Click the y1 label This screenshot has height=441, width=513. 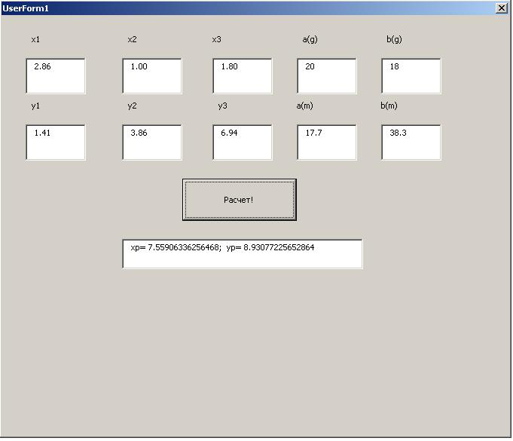tap(35, 106)
